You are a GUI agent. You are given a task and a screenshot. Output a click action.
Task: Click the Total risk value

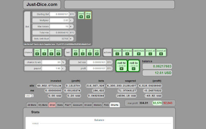tap(59, 33)
